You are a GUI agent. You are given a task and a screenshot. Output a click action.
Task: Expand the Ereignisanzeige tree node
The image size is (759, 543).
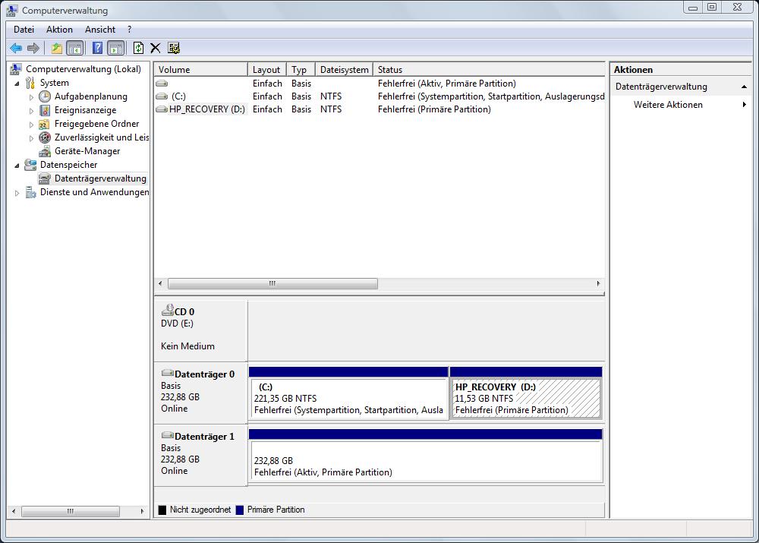click(32, 111)
